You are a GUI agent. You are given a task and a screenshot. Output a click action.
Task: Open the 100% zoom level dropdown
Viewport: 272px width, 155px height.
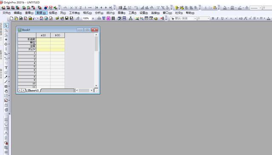tap(93, 18)
